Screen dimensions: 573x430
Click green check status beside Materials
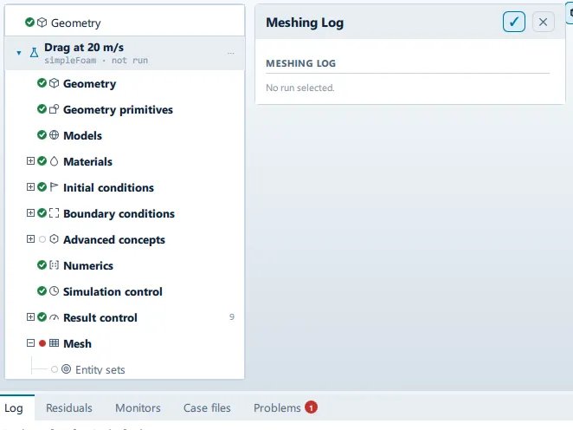point(42,160)
